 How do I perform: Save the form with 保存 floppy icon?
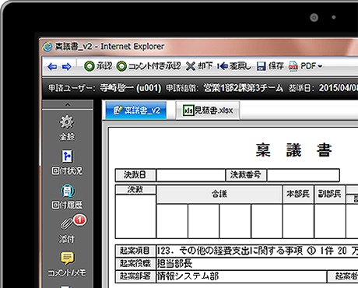pyautogui.click(x=270, y=66)
